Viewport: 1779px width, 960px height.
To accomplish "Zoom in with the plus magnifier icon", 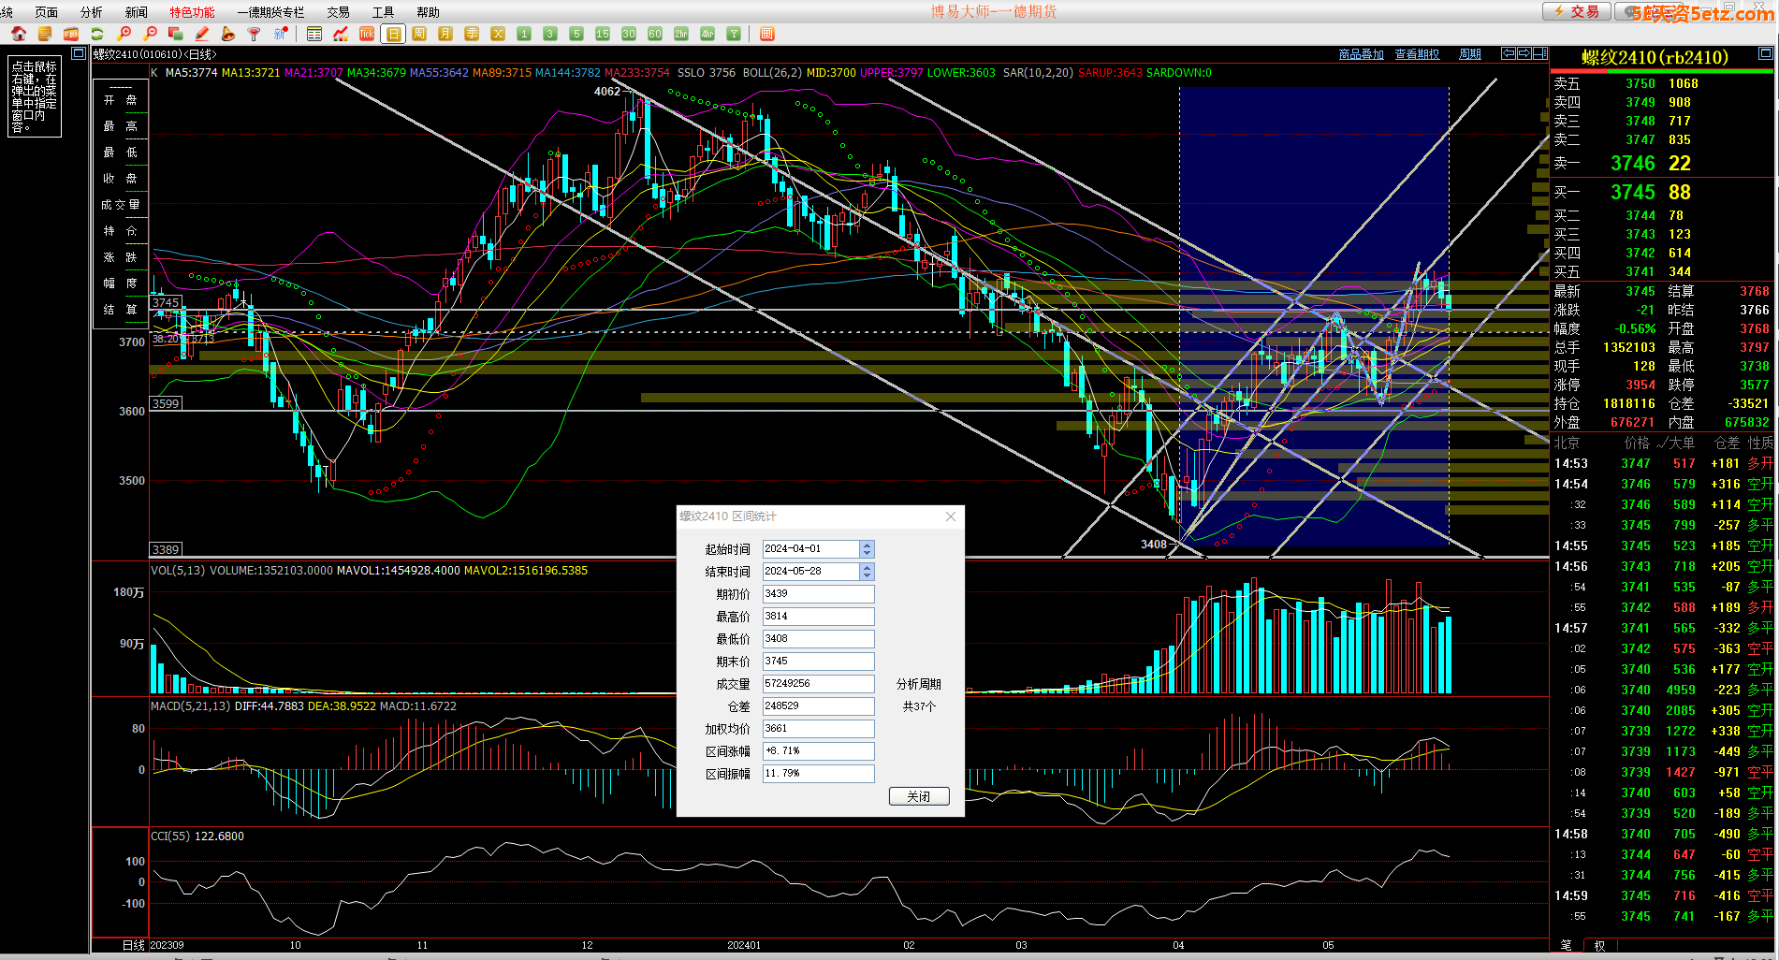I will pos(123,34).
